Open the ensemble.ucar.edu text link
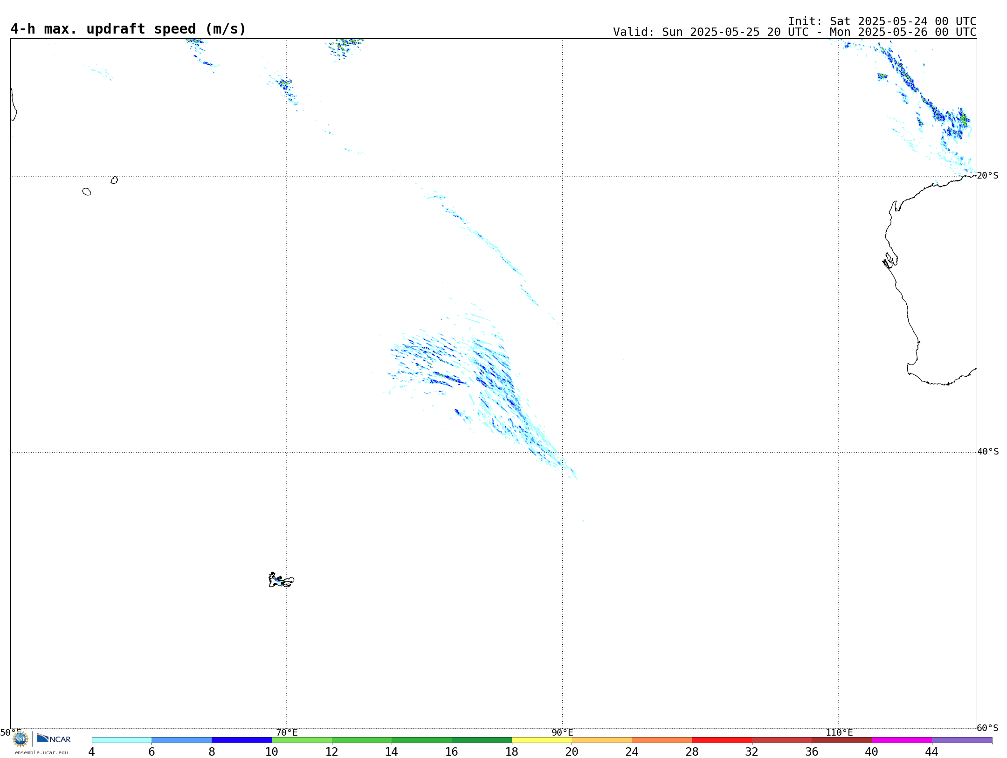The image size is (1007, 758). click(41, 752)
